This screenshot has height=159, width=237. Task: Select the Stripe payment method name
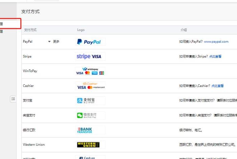pos(27,56)
